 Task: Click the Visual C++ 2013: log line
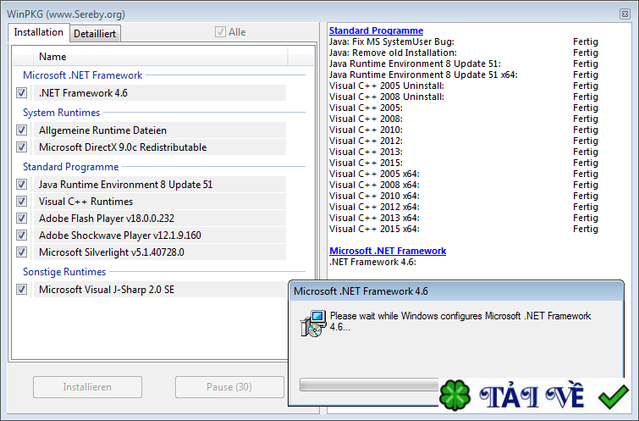[x=366, y=152]
